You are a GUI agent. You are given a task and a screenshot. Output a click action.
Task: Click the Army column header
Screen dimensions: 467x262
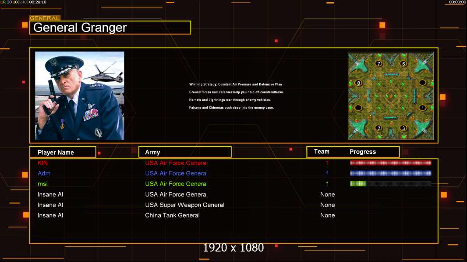coord(185,152)
